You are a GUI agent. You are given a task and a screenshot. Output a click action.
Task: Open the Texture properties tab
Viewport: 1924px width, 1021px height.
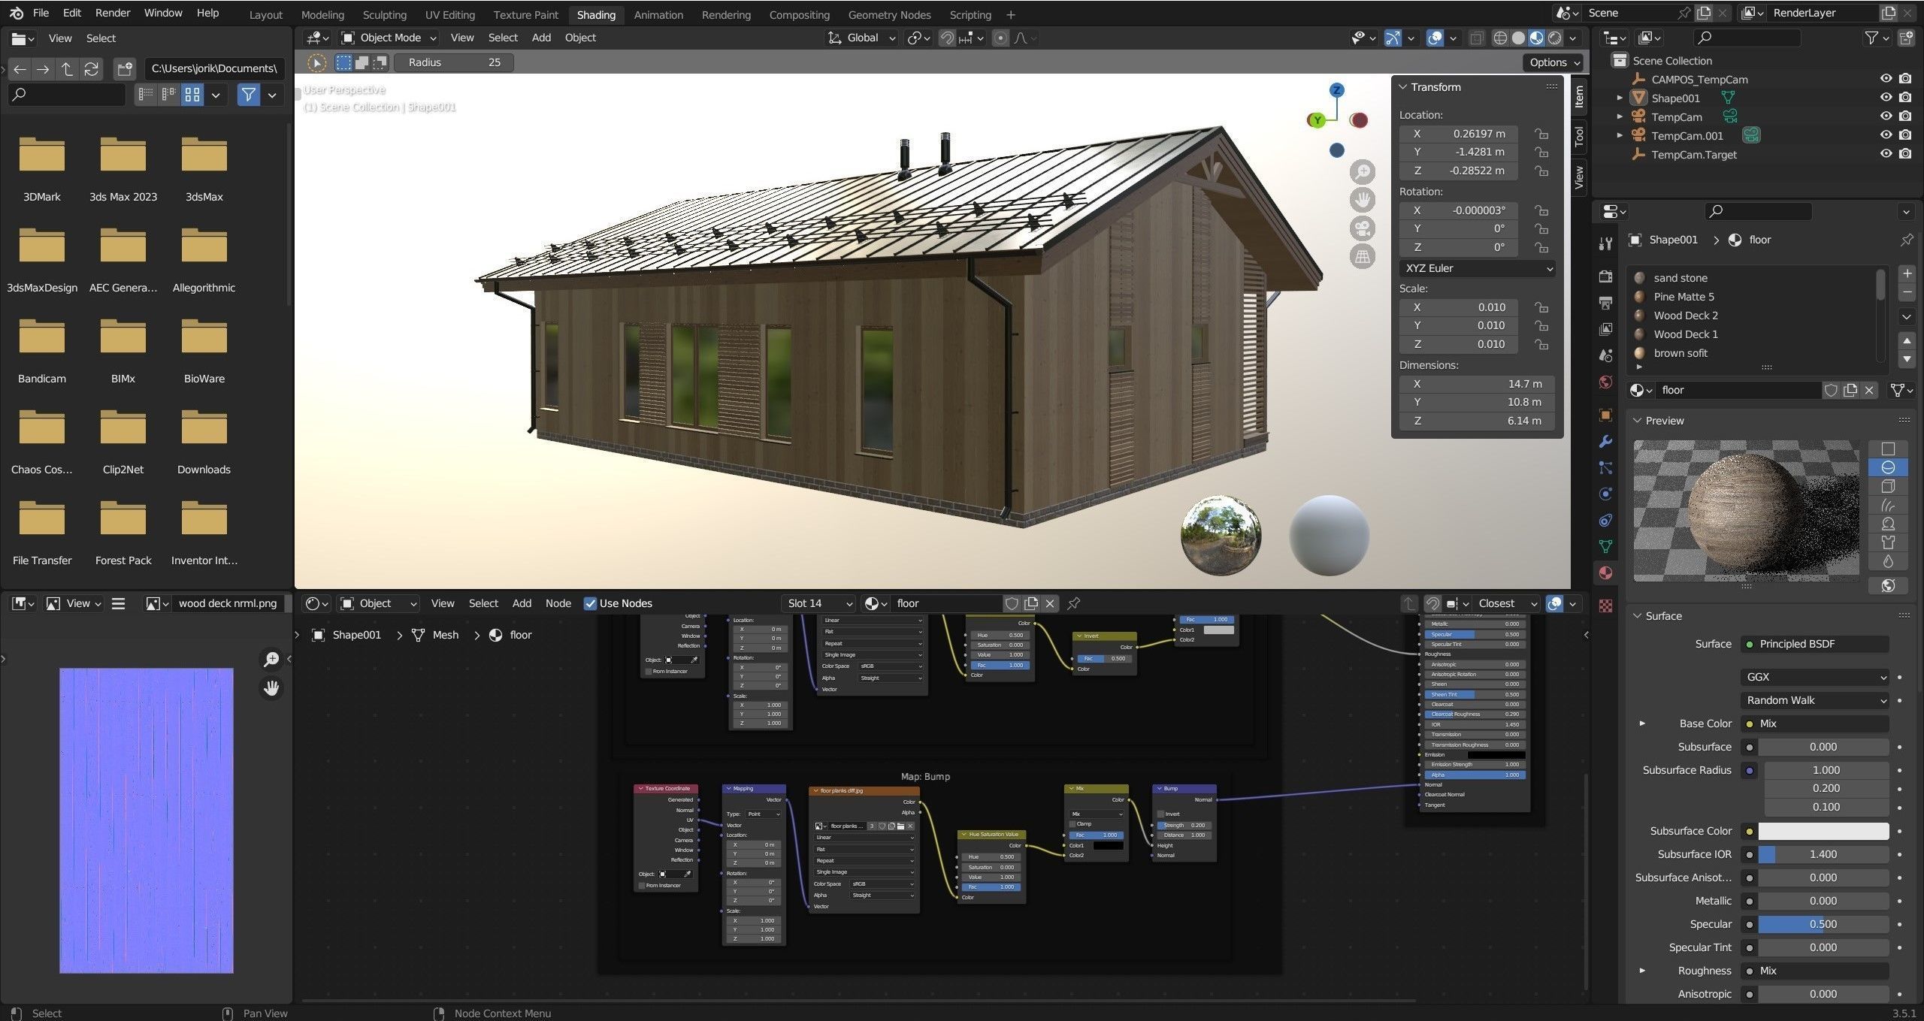1605,606
